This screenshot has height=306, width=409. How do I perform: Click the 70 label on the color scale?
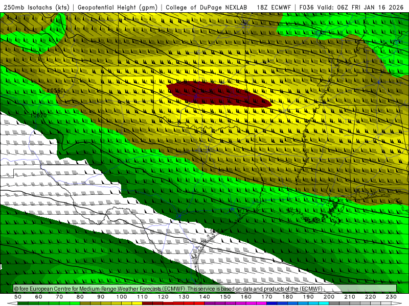(x=59, y=297)
